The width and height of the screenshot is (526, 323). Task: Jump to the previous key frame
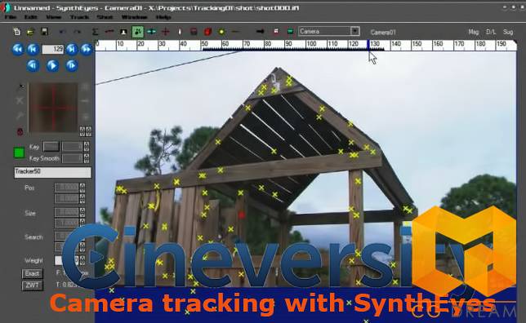click(x=33, y=49)
